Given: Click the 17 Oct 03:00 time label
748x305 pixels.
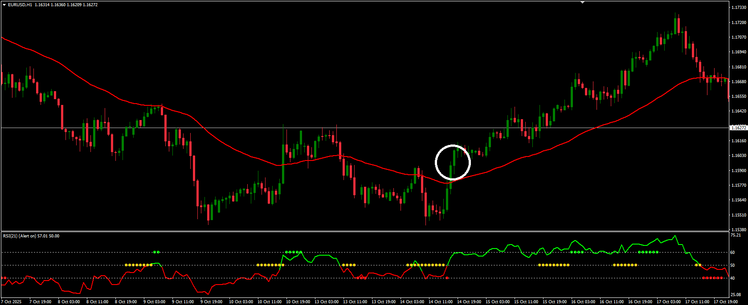Looking at the screenshot, I should 668,302.
